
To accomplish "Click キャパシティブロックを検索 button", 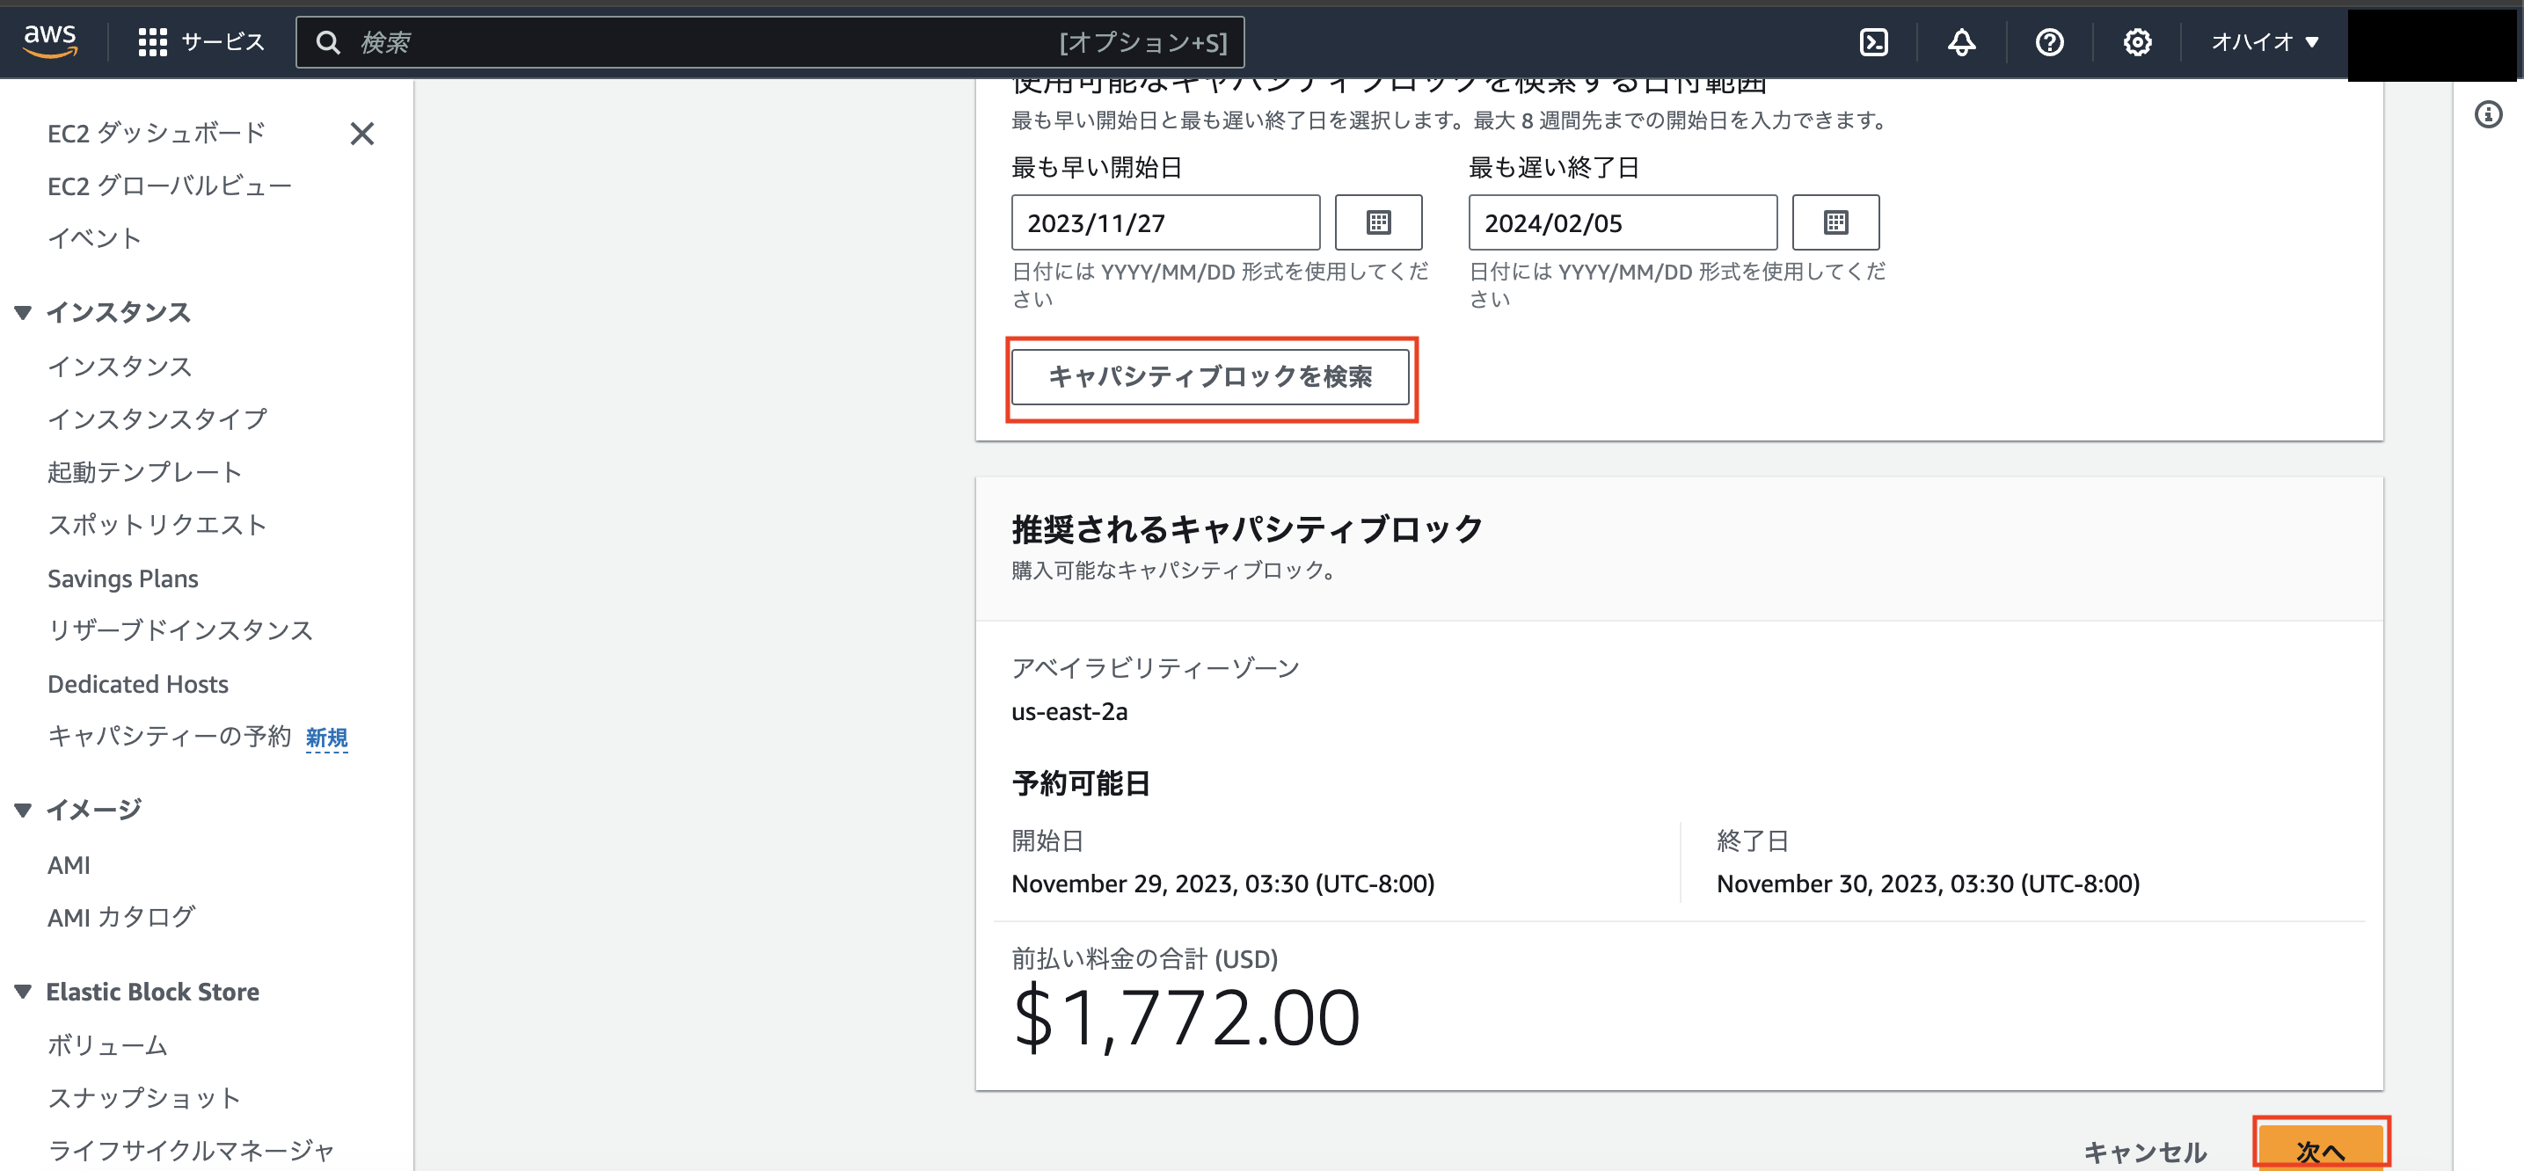I will tap(1211, 377).
